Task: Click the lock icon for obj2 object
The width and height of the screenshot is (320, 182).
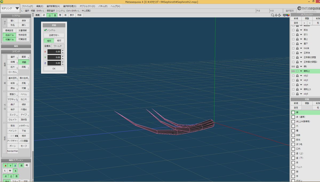Action: pyautogui.click(x=297, y=76)
